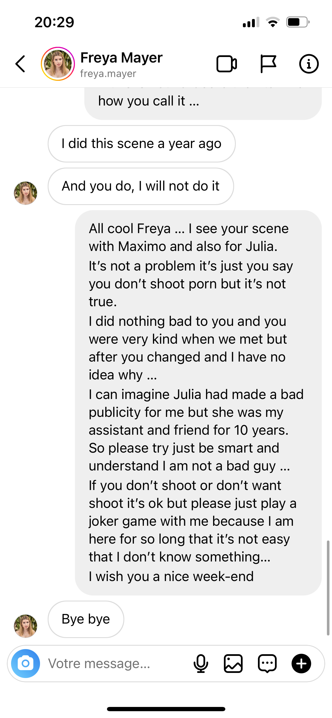Tap the avatar beside "Bye bye"

26,626
